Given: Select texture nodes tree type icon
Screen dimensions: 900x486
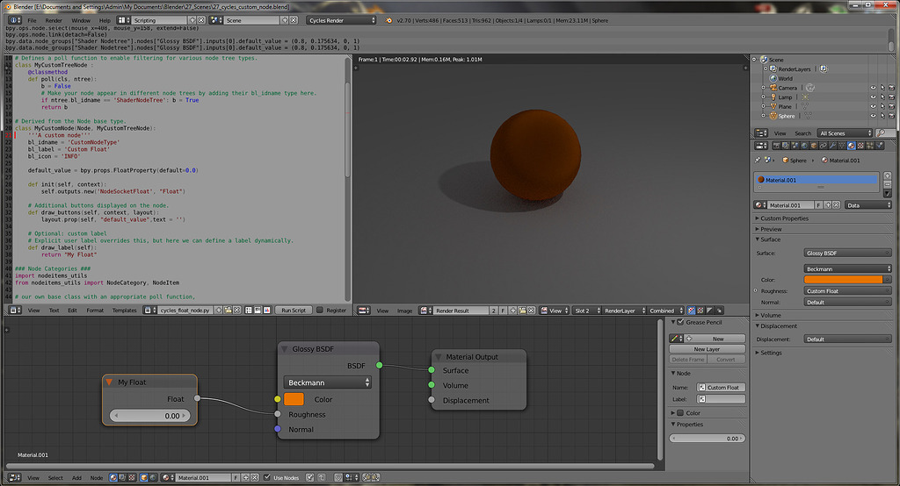Looking at the screenshot, I should tap(132, 477).
